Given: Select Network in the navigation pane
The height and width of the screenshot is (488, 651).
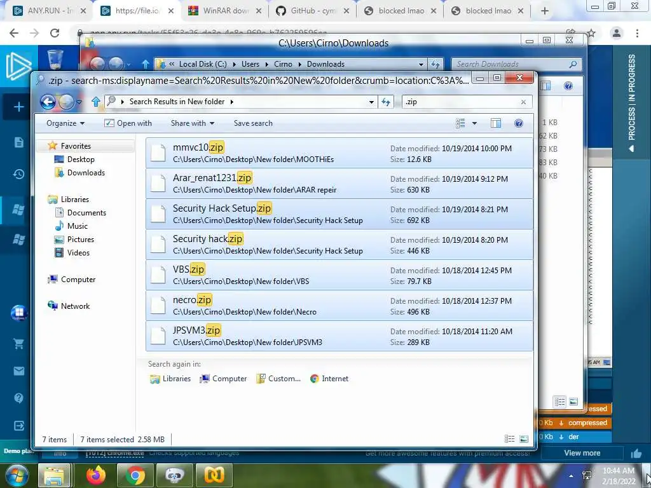Looking at the screenshot, I should click(75, 306).
